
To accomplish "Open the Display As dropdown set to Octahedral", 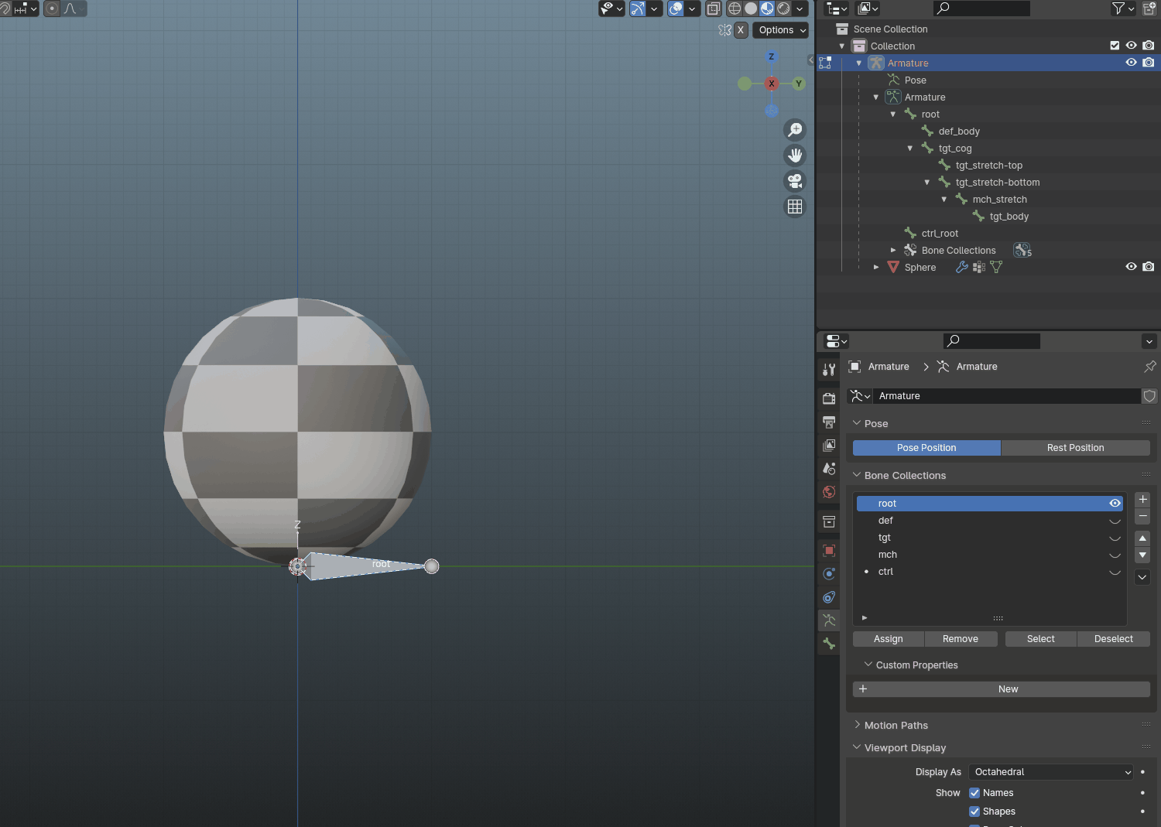I will coord(1050,771).
